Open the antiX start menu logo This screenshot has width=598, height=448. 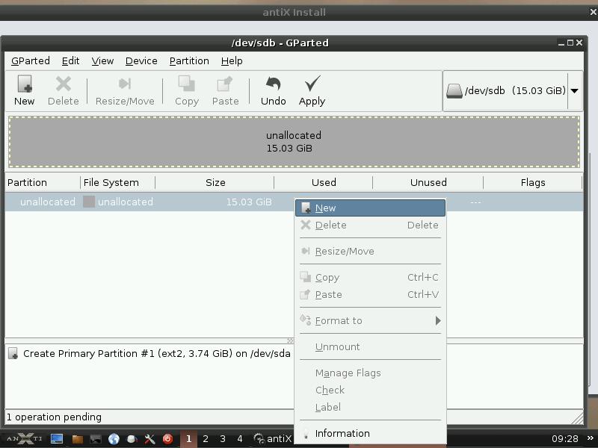[x=25, y=439]
